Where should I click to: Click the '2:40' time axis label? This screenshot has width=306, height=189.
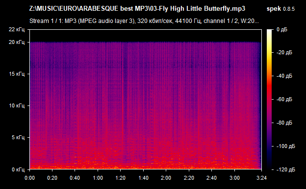click(211, 178)
